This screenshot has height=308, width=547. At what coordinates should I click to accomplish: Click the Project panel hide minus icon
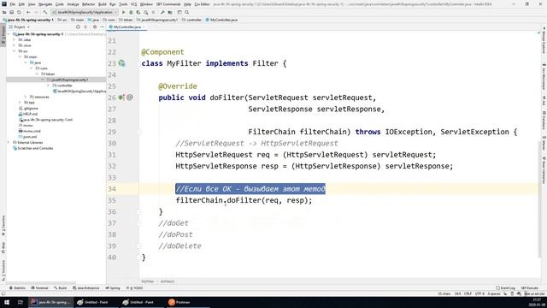point(103,27)
